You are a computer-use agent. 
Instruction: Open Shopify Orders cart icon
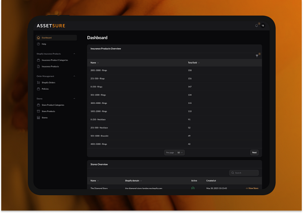coord(38,82)
